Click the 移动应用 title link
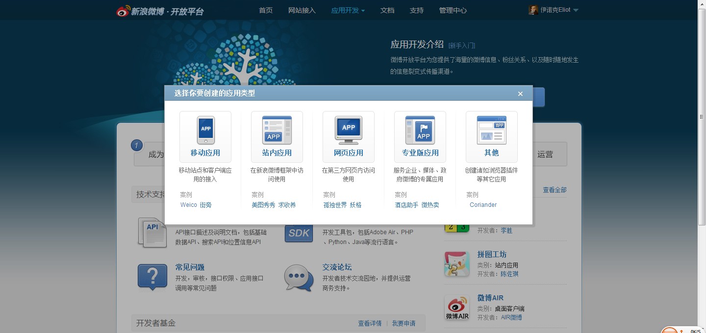 205,153
